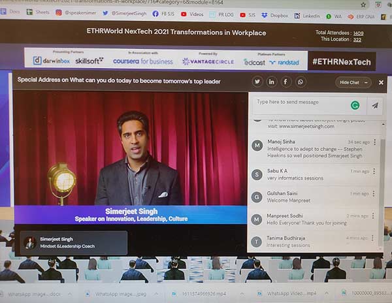Open Simerjeet Singh speaker profile card

tap(73, 242)
